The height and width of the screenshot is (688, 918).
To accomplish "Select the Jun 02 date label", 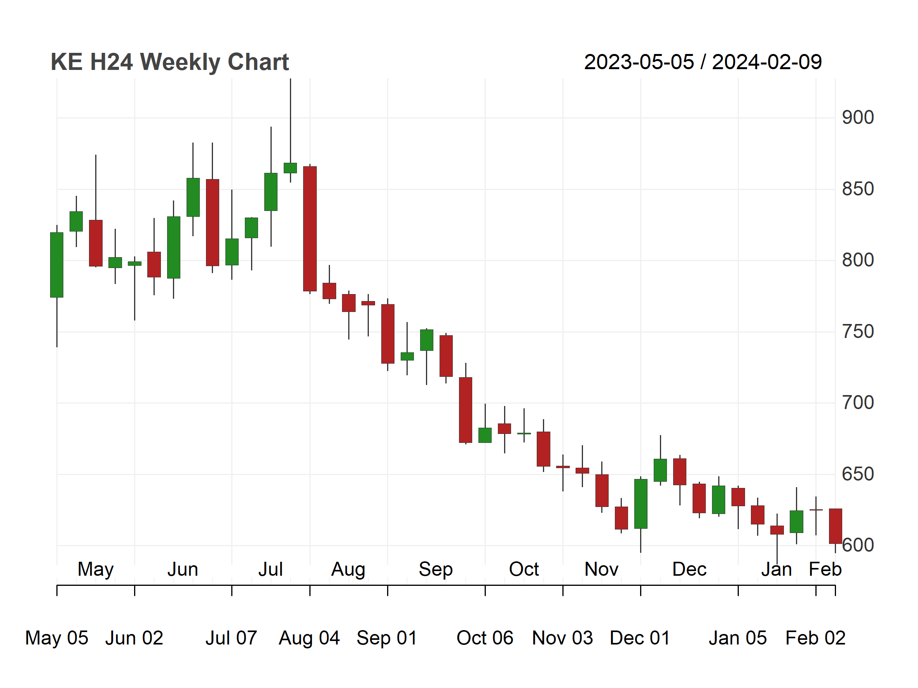I will (x=134, y=638).
